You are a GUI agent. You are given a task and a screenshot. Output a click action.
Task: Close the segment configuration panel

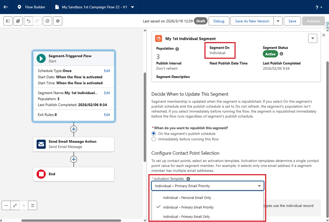(324, 35)
